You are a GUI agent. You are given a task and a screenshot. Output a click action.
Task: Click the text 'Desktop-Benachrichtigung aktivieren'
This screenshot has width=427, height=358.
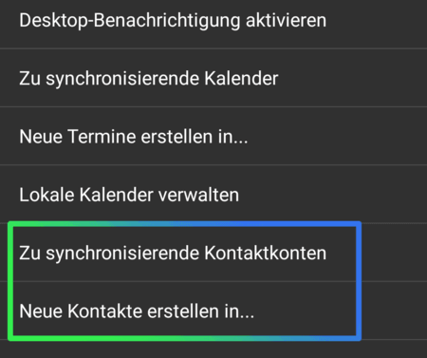[x=173, y=21]
